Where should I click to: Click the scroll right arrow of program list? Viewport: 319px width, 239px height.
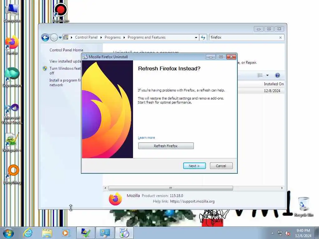pos(282,188)
